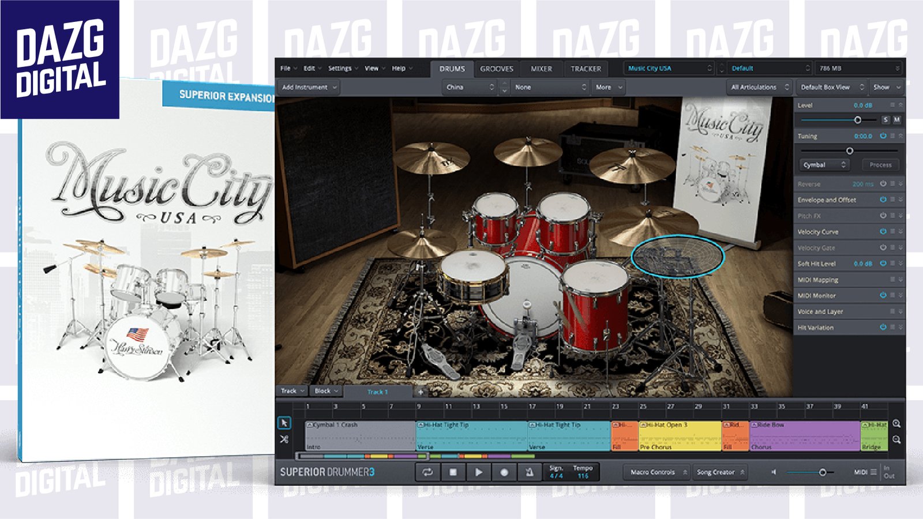Screen dimensions: 923x519
Task: Toggle the metronome button
Action: [529, 472]
